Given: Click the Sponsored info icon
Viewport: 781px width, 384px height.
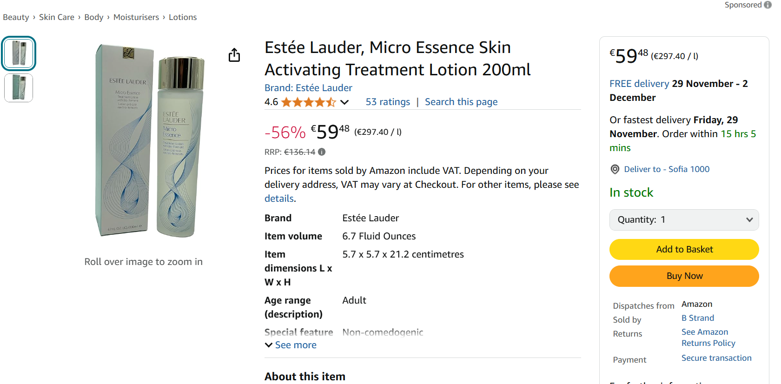Looking at the screenshot, I should (768, 5).
